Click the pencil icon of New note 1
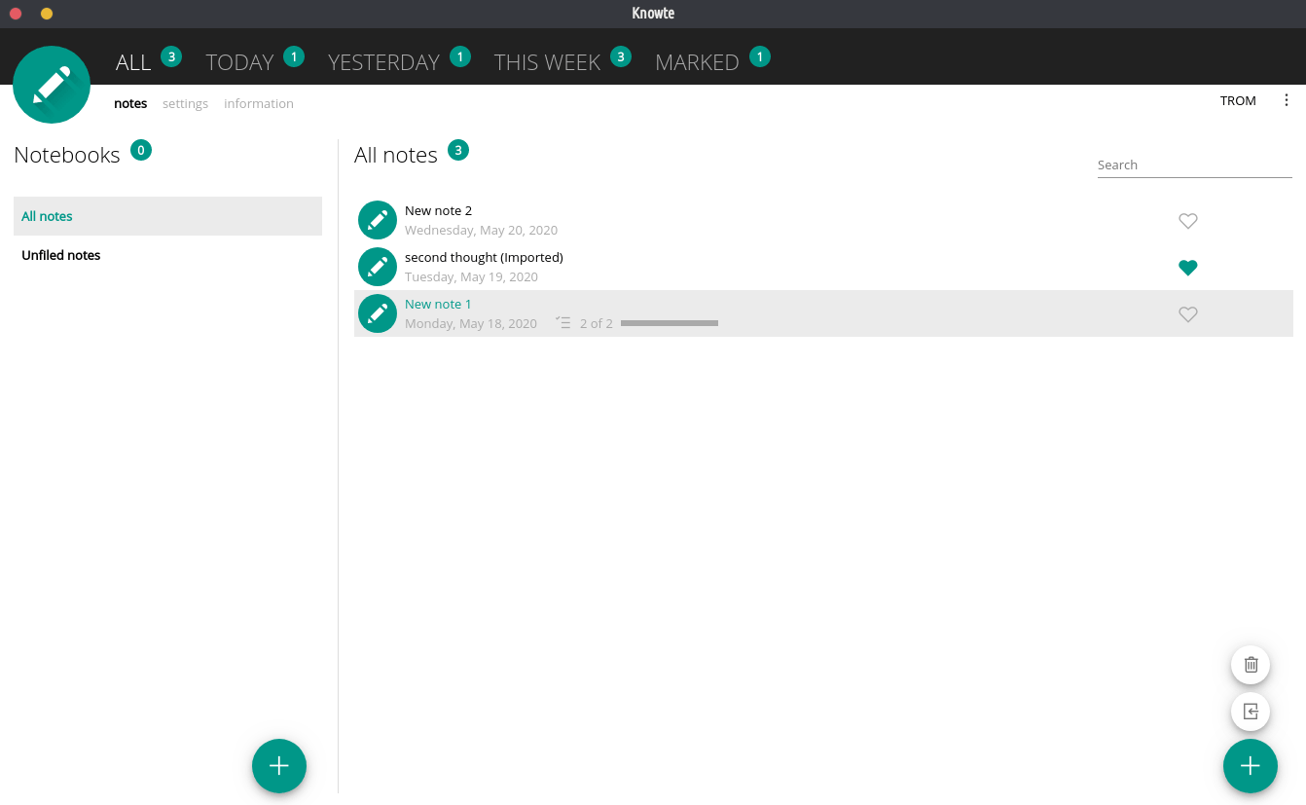This screenshot has width=1306, height=805. (378, 313)
